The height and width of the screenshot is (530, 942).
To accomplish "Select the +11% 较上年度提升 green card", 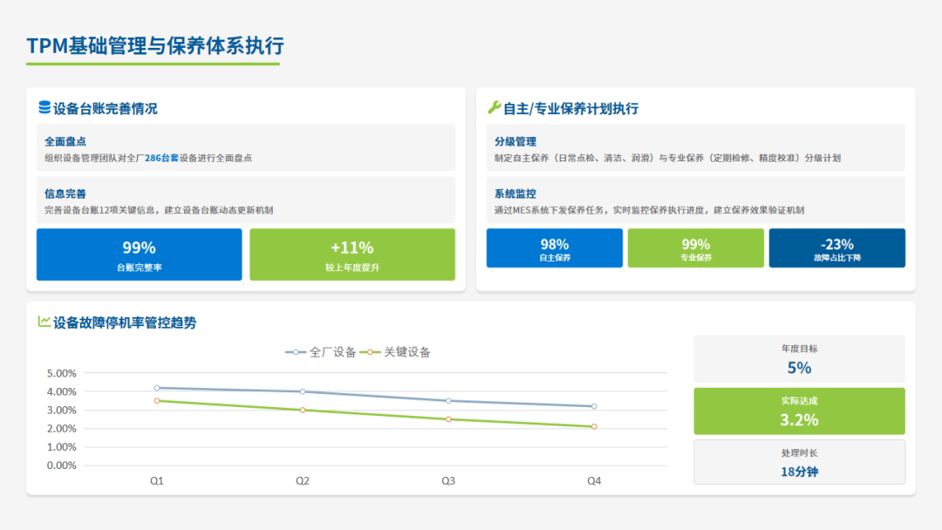I will pyautogui.click(x=352, y=255).
